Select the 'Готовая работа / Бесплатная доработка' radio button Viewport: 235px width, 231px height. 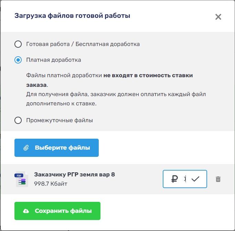tap(18, 44)
